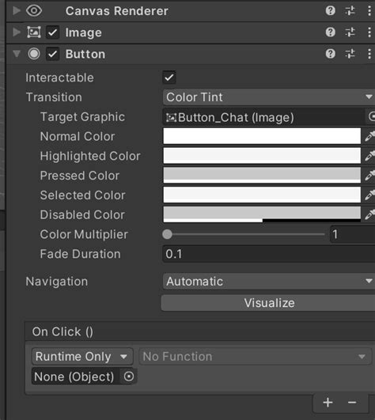
Task: Click the Button component circle icon
Action: 34,54
